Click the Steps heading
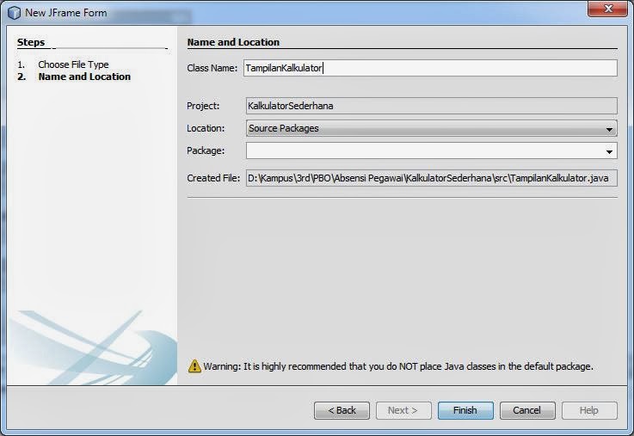 31,42
